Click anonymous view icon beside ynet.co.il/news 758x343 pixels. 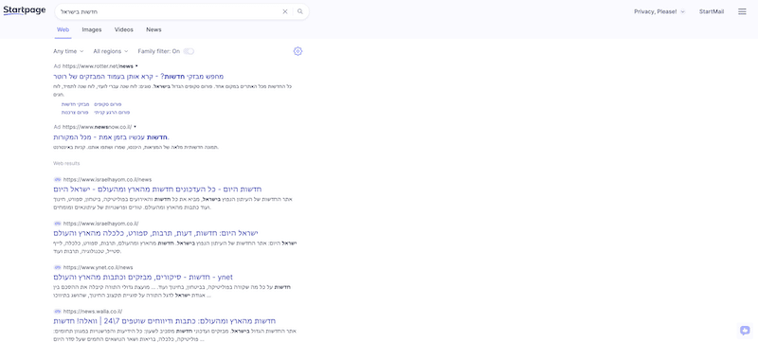[x=57, y=267]
